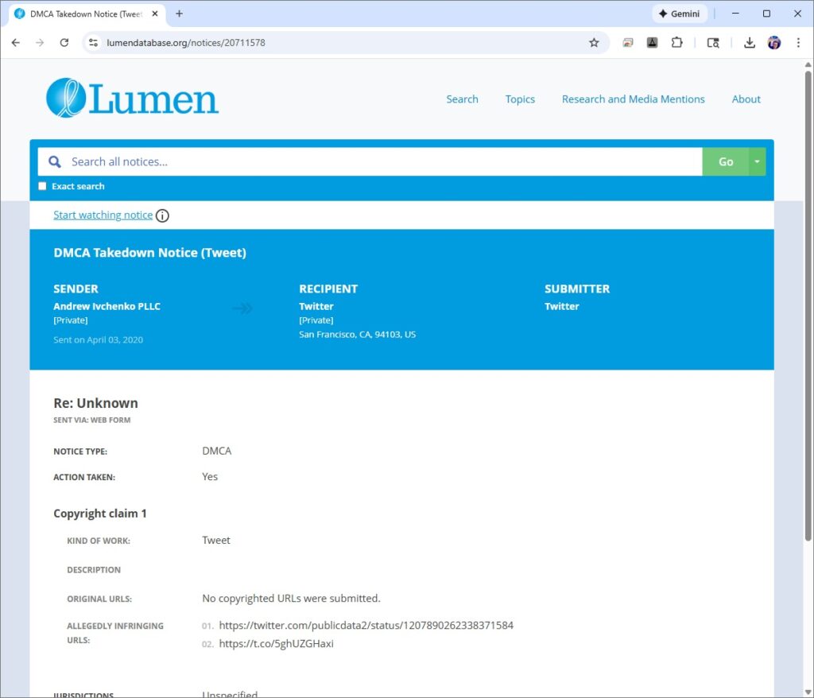Viewport: 814px width, 698px height.
Task: Click the Lumen logo
Action: click(132, 99)
